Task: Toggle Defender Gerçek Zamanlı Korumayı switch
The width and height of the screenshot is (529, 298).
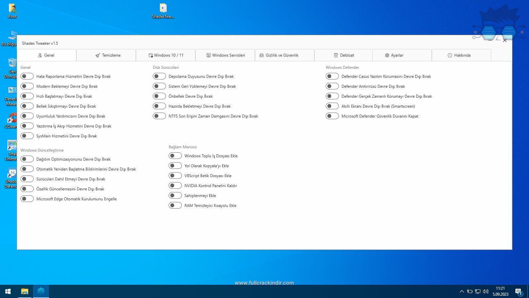Action: pos(332,96)
